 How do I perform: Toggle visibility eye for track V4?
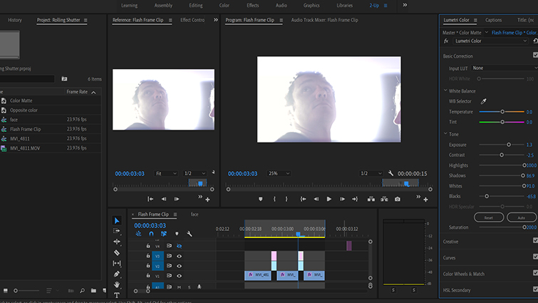pos(180,246)
